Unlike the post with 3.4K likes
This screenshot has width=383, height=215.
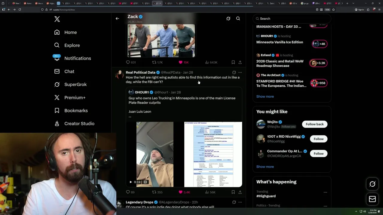(x=184, y=192)
